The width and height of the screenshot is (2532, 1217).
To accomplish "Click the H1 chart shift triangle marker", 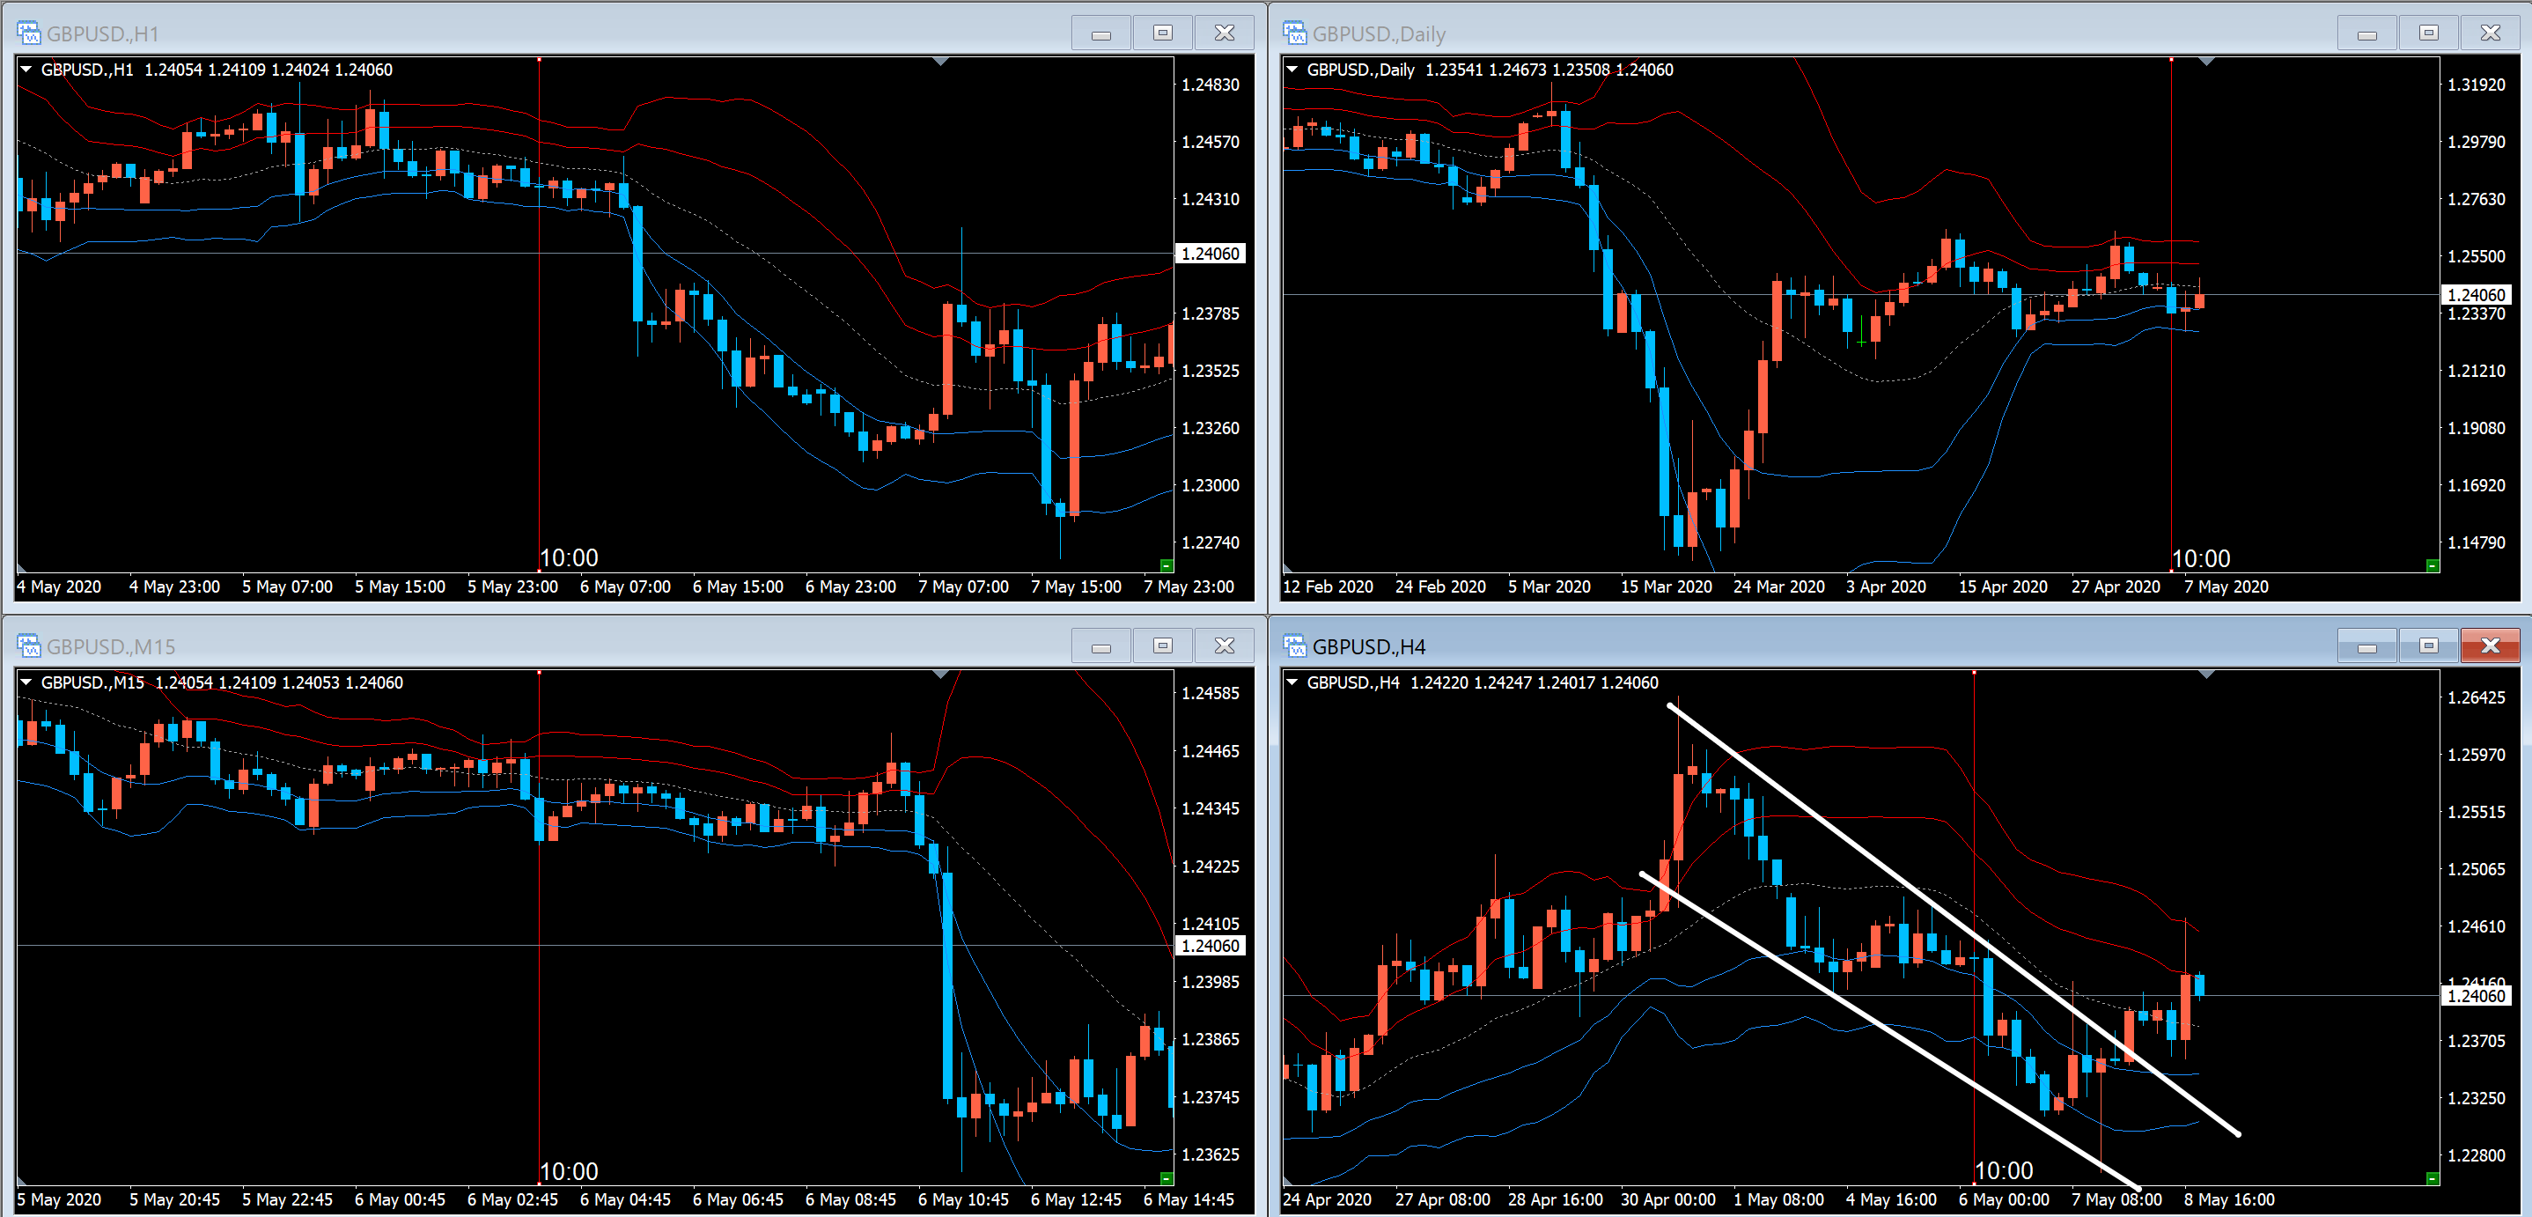I will [x=940, y=62].
